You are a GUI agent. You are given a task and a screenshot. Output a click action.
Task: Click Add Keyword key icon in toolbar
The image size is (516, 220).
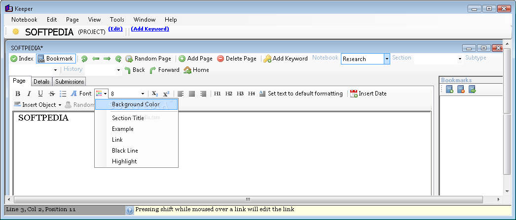click(x=286, y=59)
